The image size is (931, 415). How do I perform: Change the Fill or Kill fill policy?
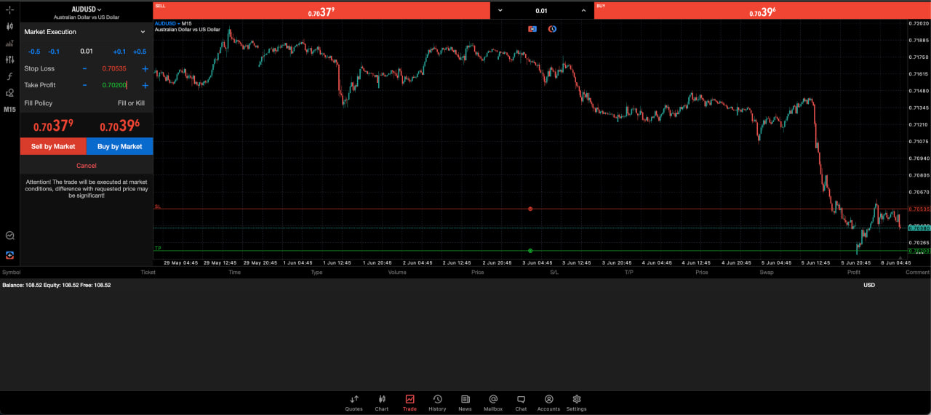(x=131, y=103)
